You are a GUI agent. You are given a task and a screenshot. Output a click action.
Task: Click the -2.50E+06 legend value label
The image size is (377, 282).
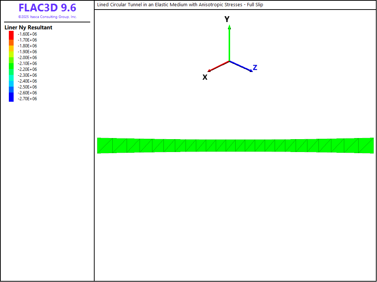click(x=28, y=87)
